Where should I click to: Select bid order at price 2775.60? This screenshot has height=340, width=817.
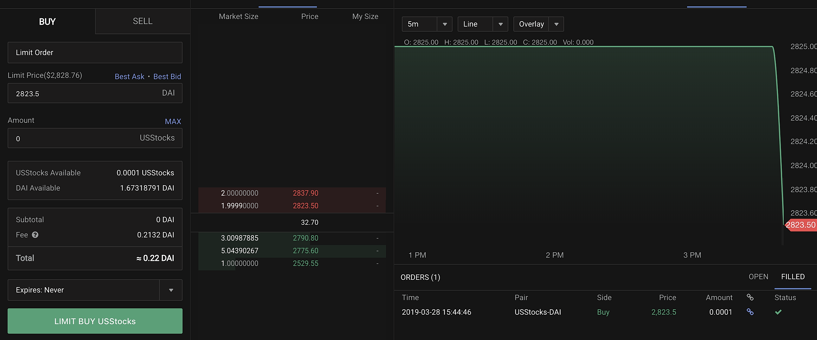click(292, 251)
